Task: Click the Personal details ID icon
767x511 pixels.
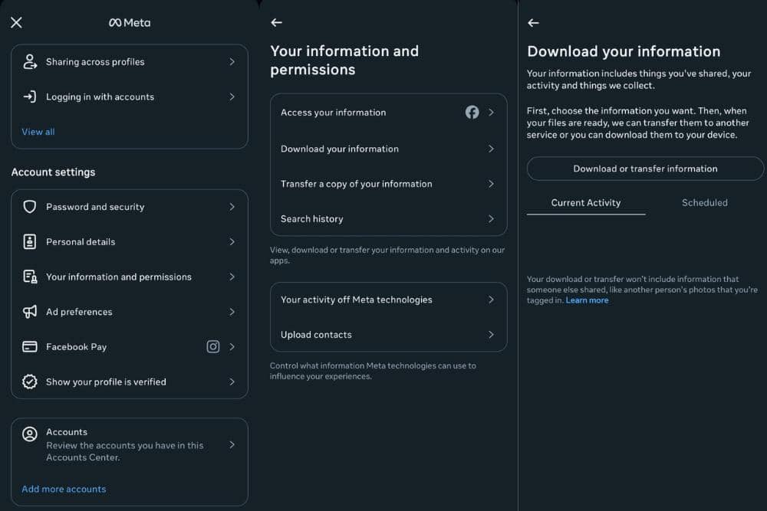Action: click(x=30, y=242)
